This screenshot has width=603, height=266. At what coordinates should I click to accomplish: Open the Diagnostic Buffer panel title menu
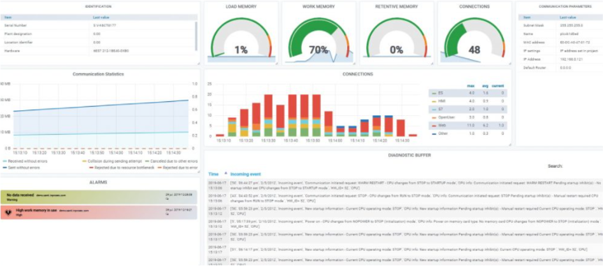405,155
